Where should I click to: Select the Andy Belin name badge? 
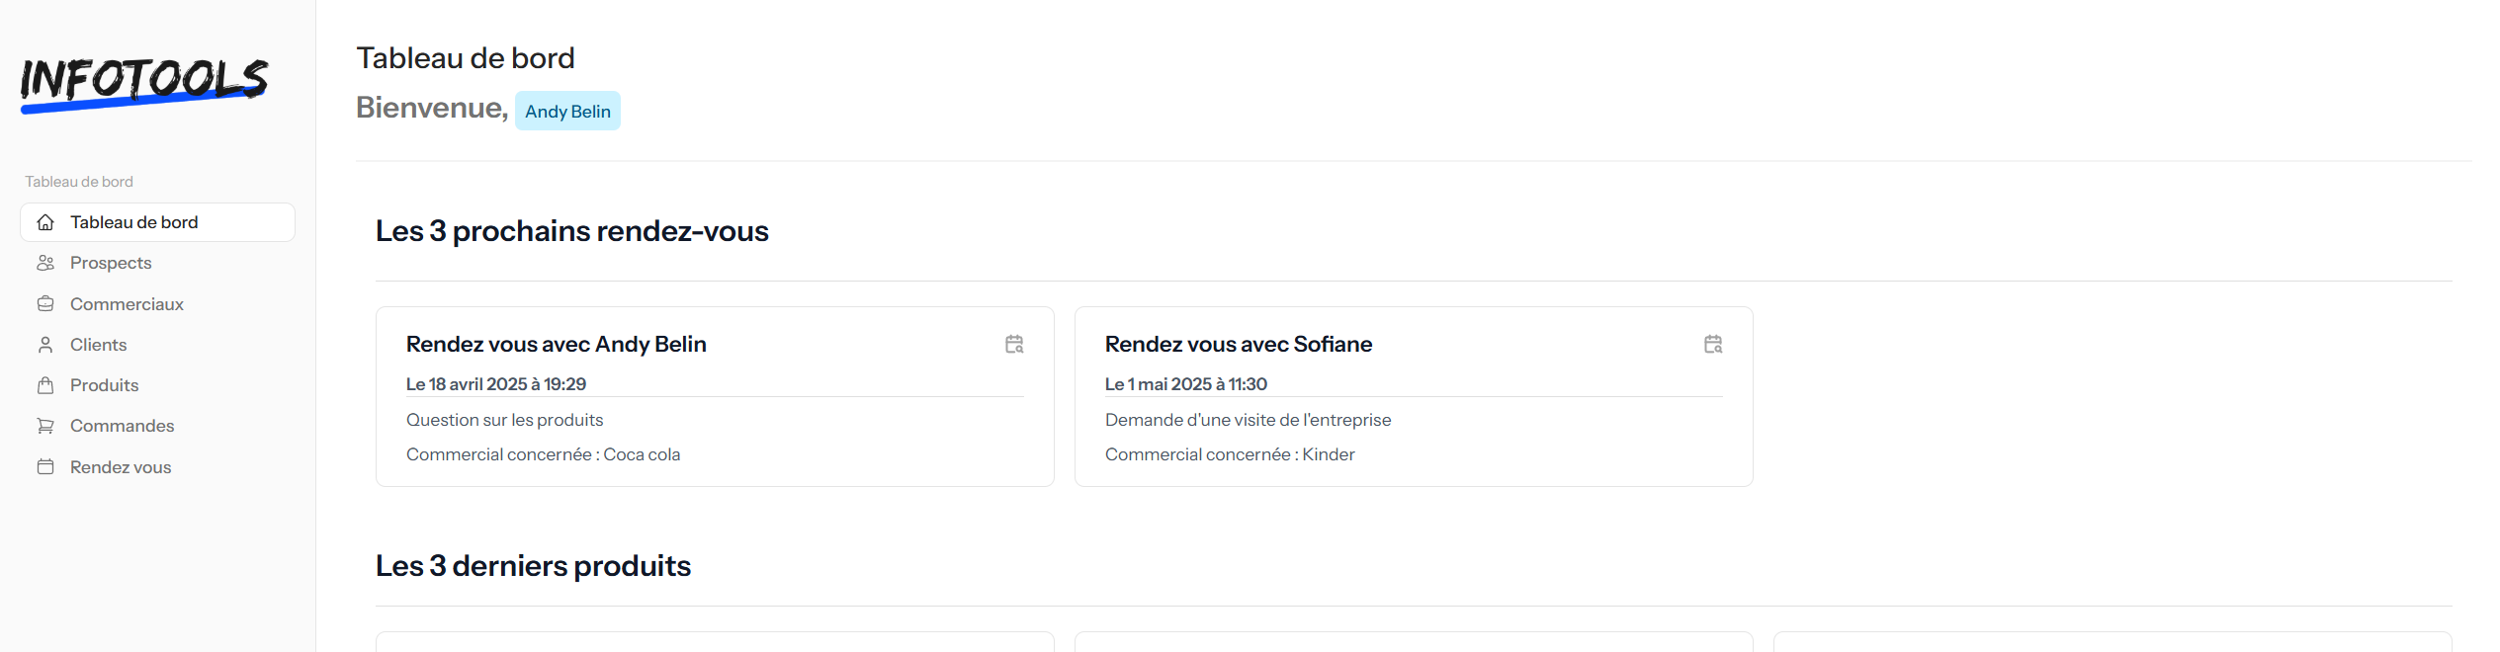[567, 111]
